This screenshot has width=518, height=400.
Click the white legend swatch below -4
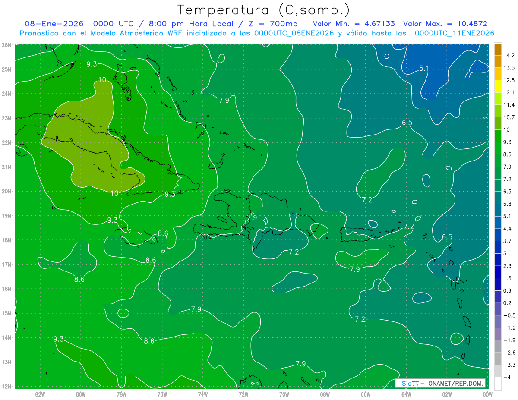pos(498,383)
